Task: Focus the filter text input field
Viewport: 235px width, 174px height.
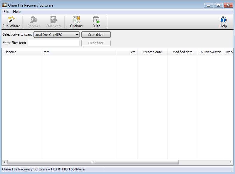Action: tap(53, 43)
